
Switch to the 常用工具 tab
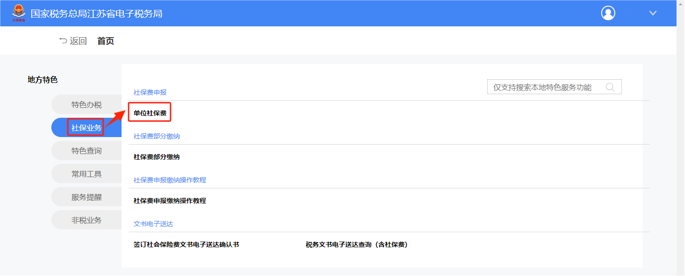(x=87, y=174)
